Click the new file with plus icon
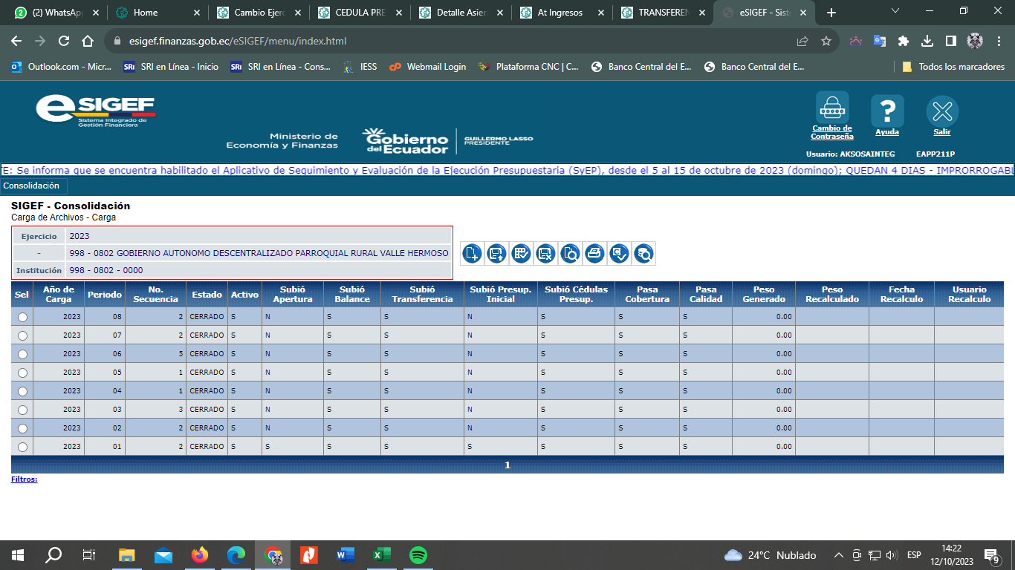1015x570 pixels. [x=472, y=254]
